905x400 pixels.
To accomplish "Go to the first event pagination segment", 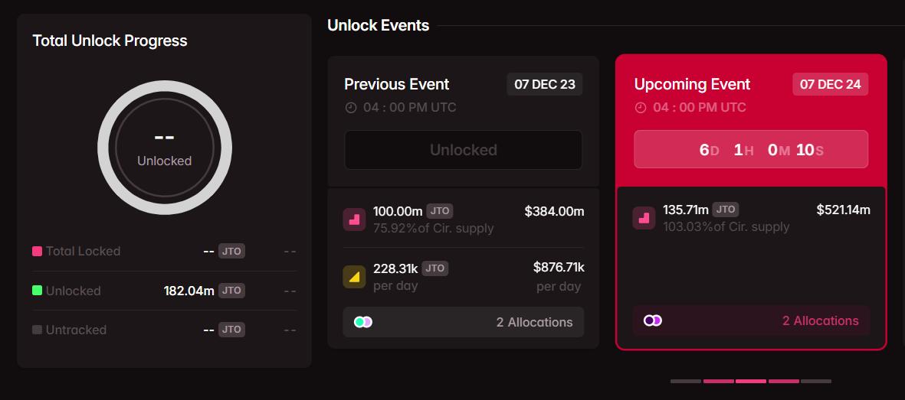I will pos(686,381).
